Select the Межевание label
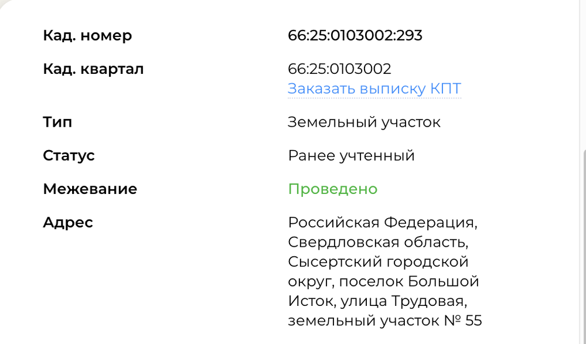586x344 pixels. [x=90, y=189]
